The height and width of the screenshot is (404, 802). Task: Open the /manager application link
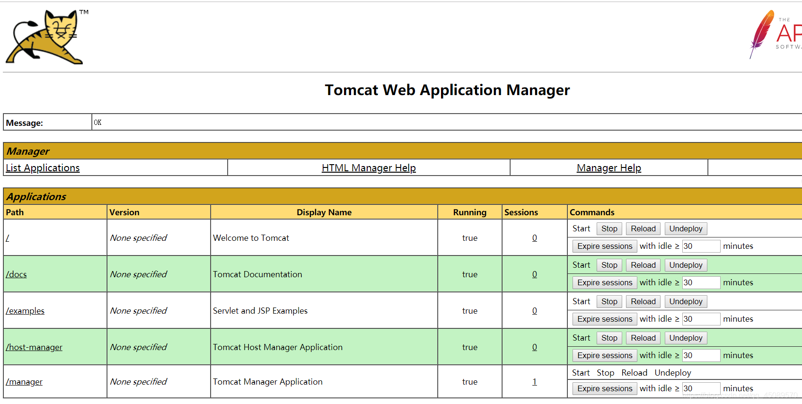point(24,382)
